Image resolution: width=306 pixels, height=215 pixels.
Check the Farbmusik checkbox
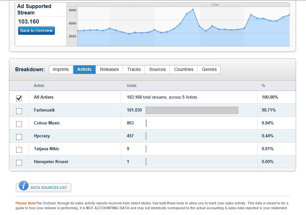pos(19,111)
